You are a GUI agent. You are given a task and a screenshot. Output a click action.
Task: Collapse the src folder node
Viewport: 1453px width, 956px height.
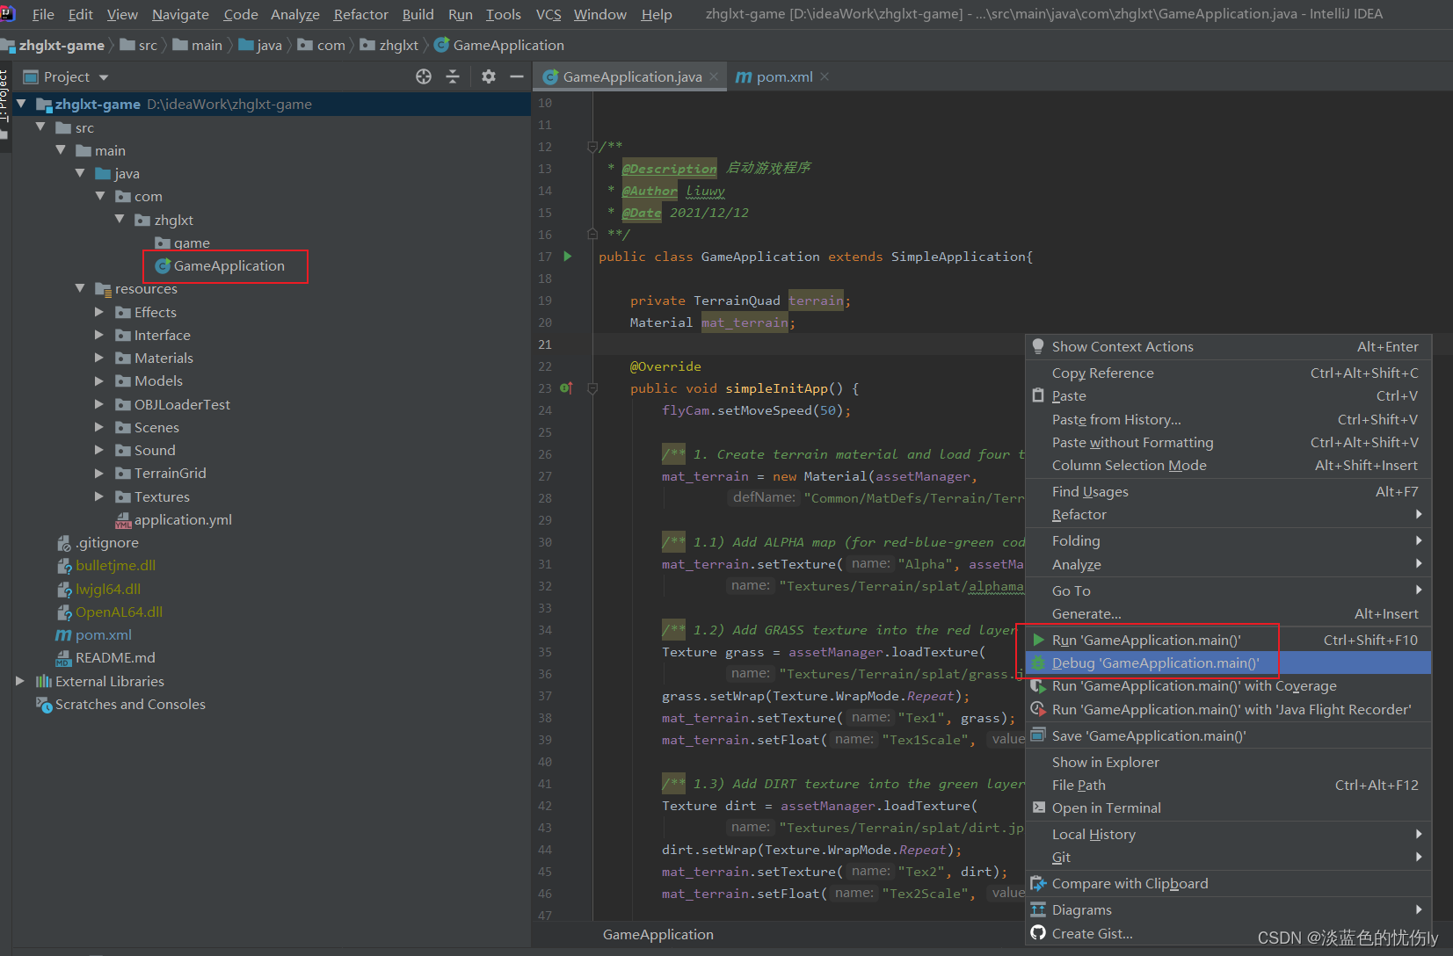click(40, 127)
